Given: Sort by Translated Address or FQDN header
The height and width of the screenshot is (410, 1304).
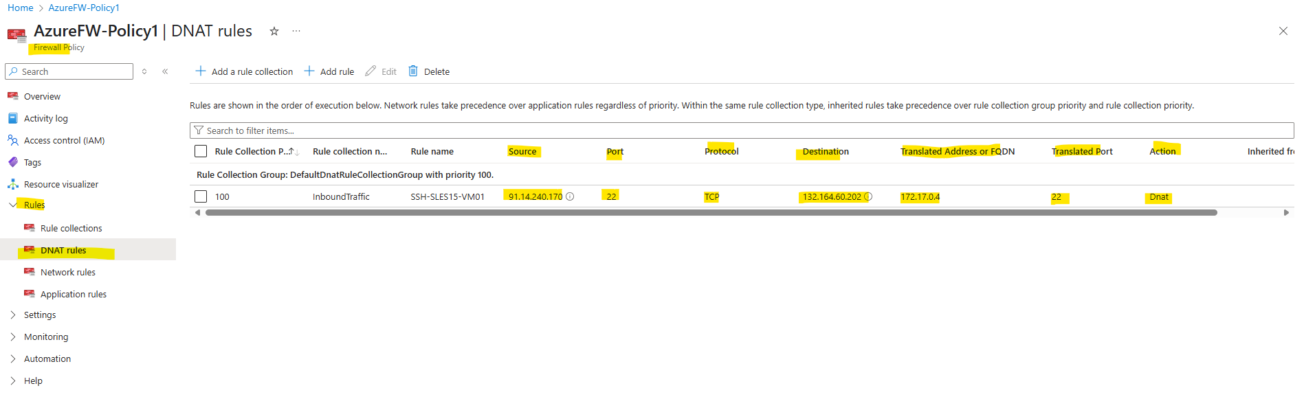Looking at the screenshot, I should 958,151.
